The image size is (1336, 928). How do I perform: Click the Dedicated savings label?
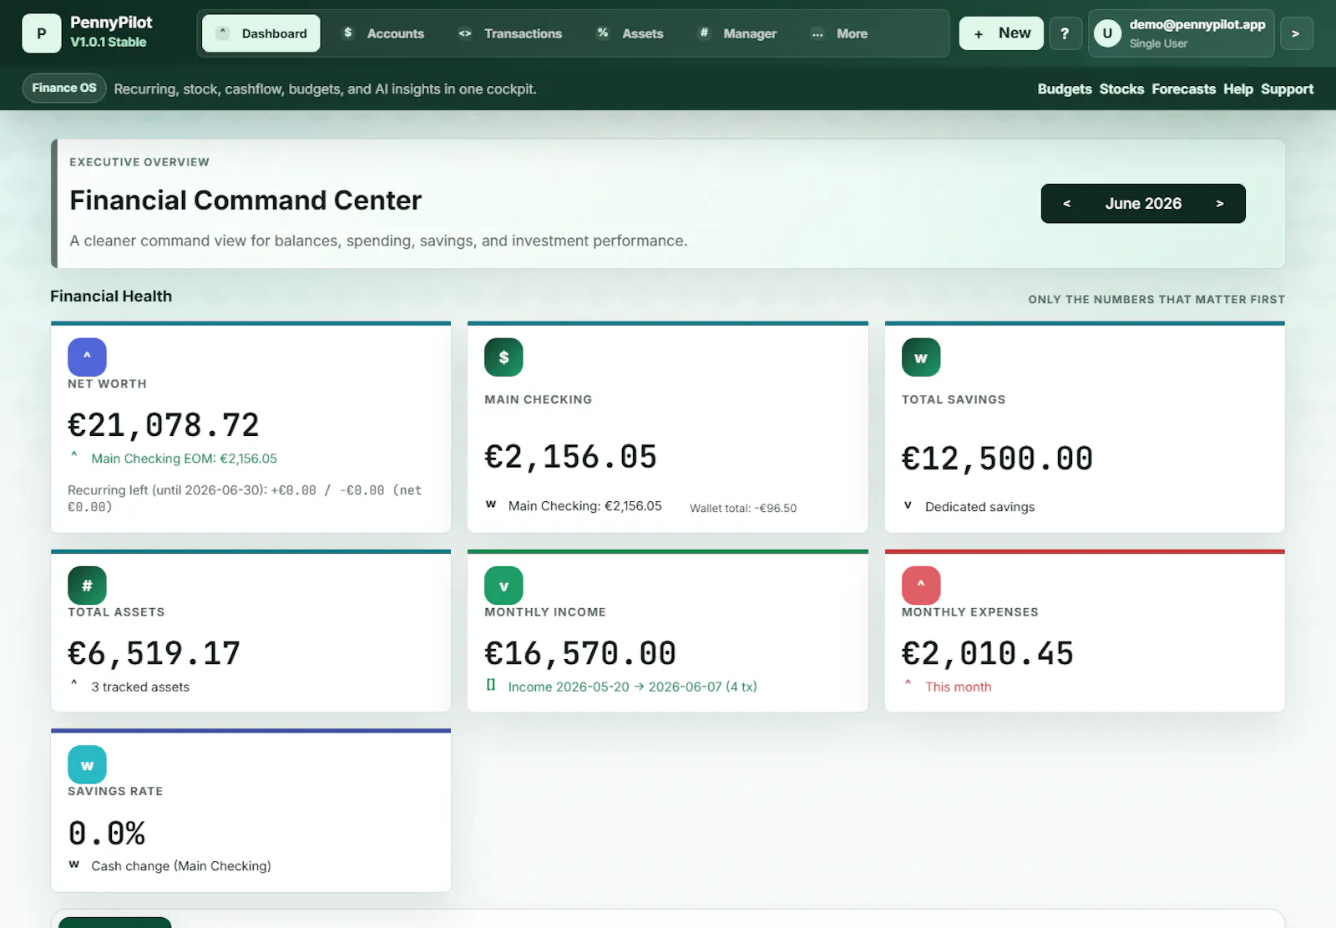click(979, 507)
